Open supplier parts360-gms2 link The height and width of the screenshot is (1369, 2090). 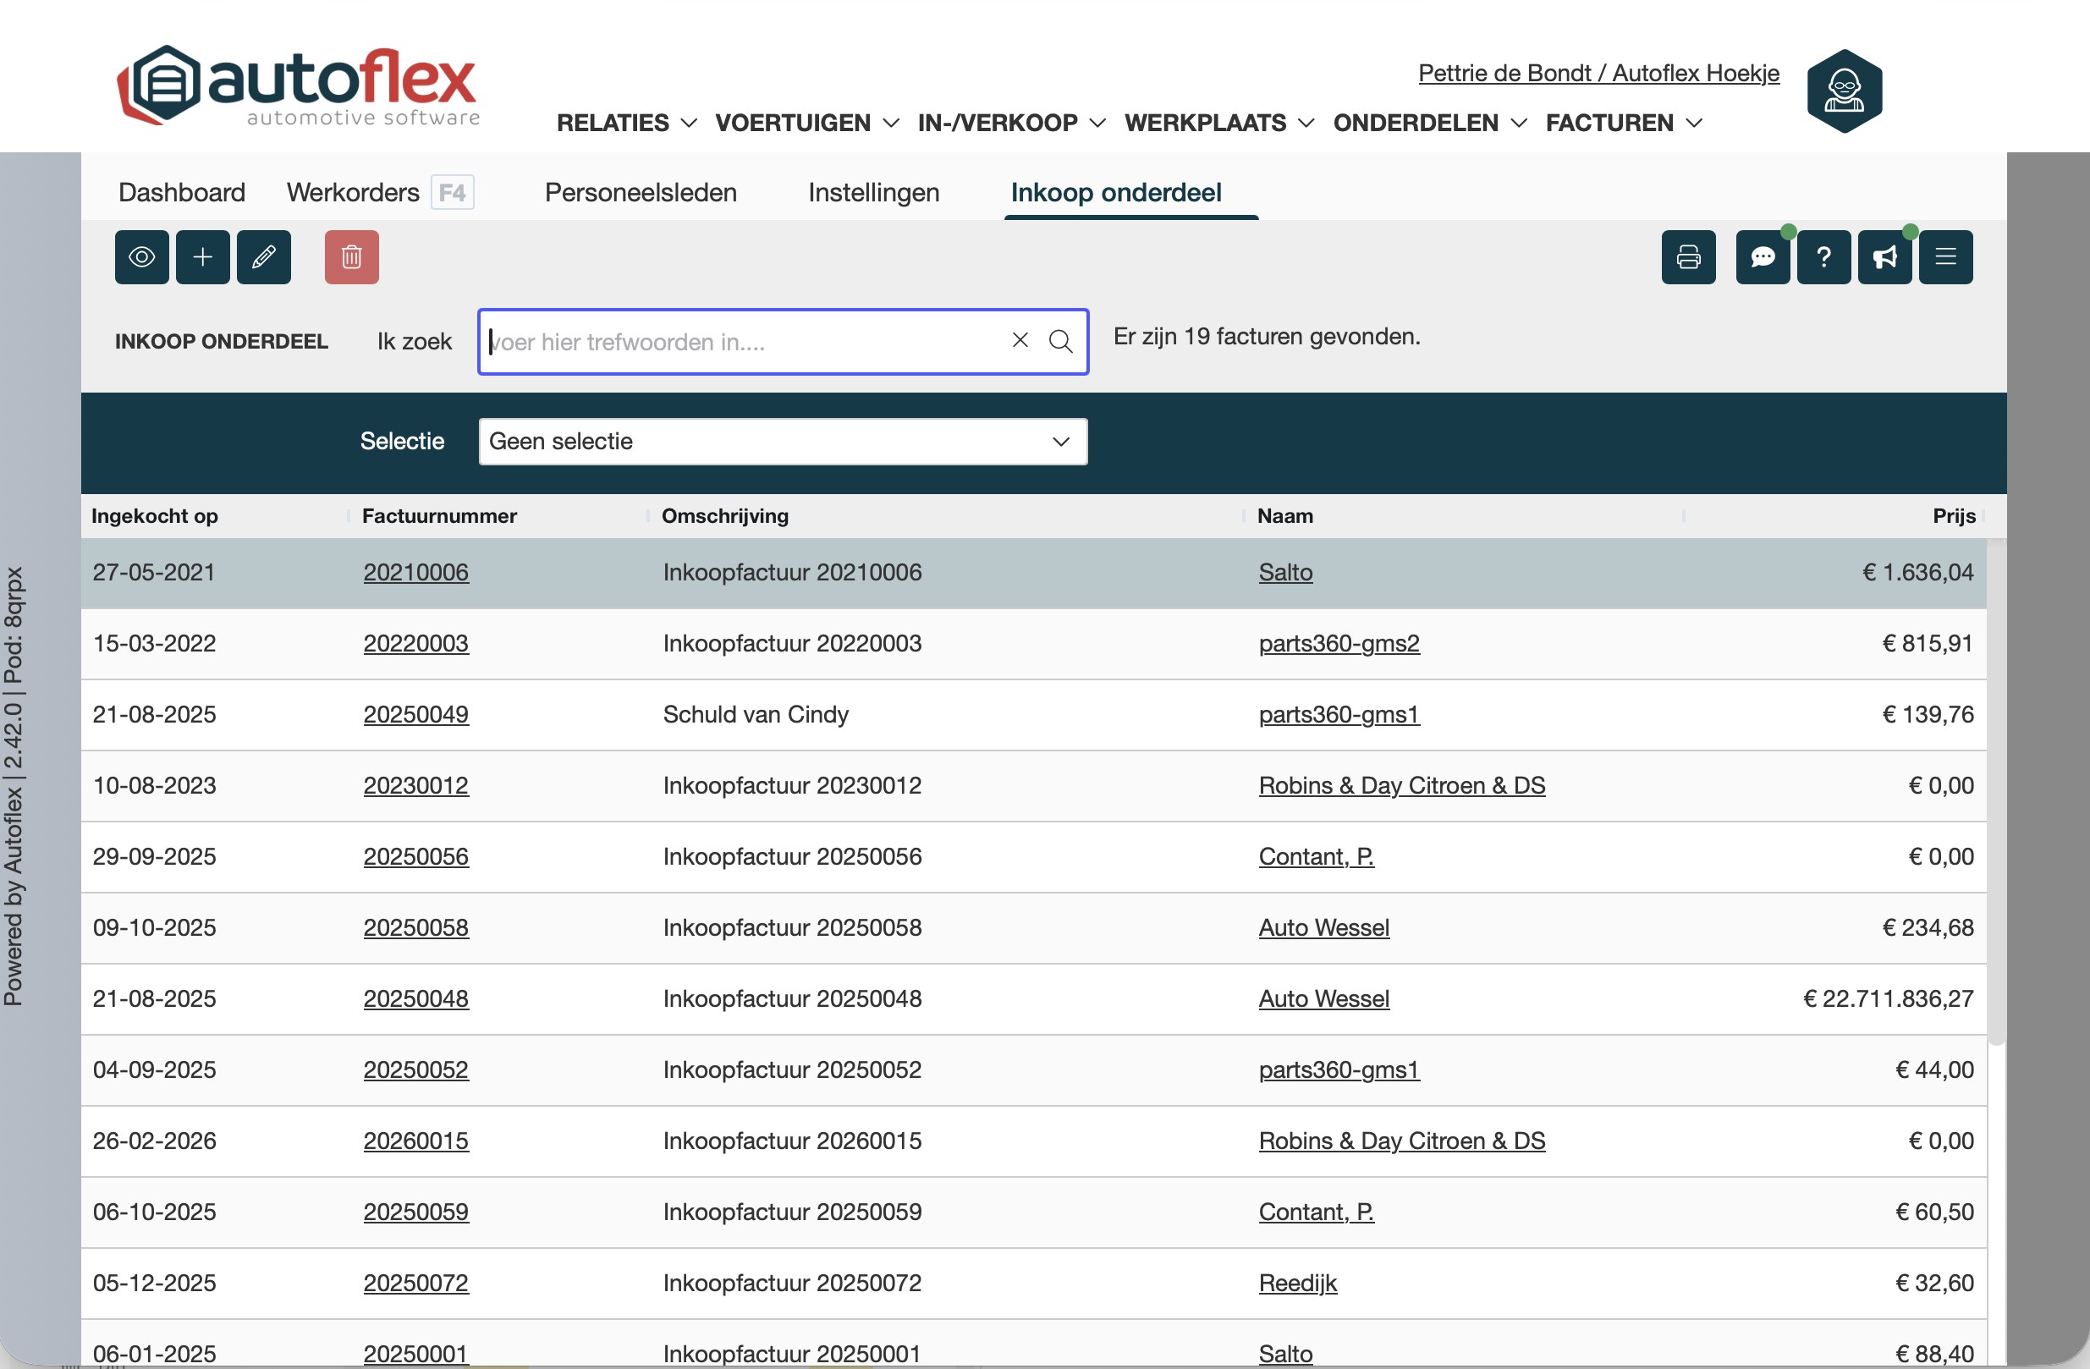1339,644
